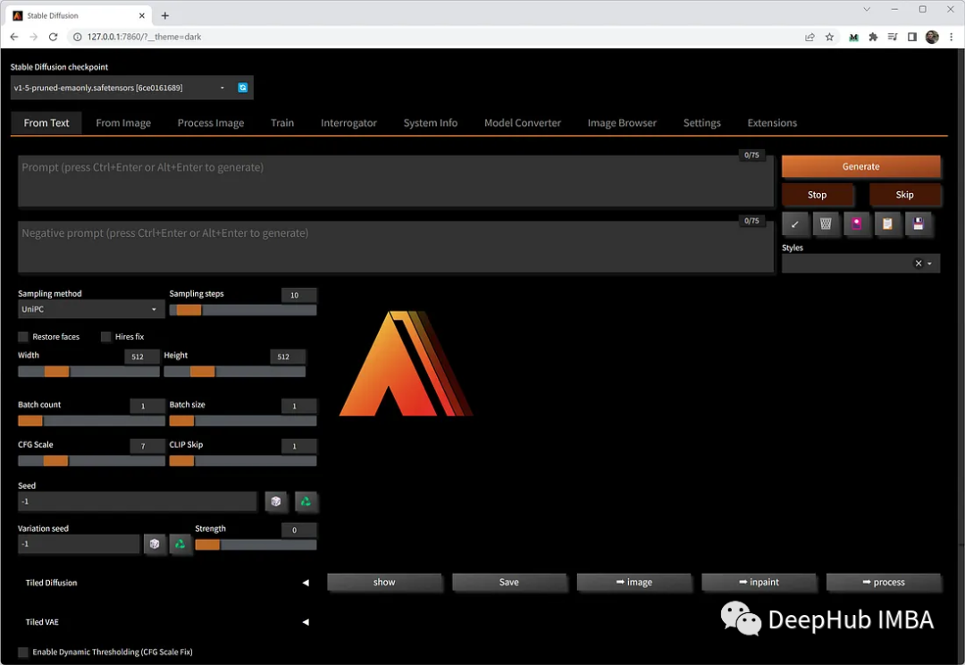The height and width of the screenshot is (665, 965).
Task: Reuse variation seed with recycle icon
Action: (x=180, y=543)
